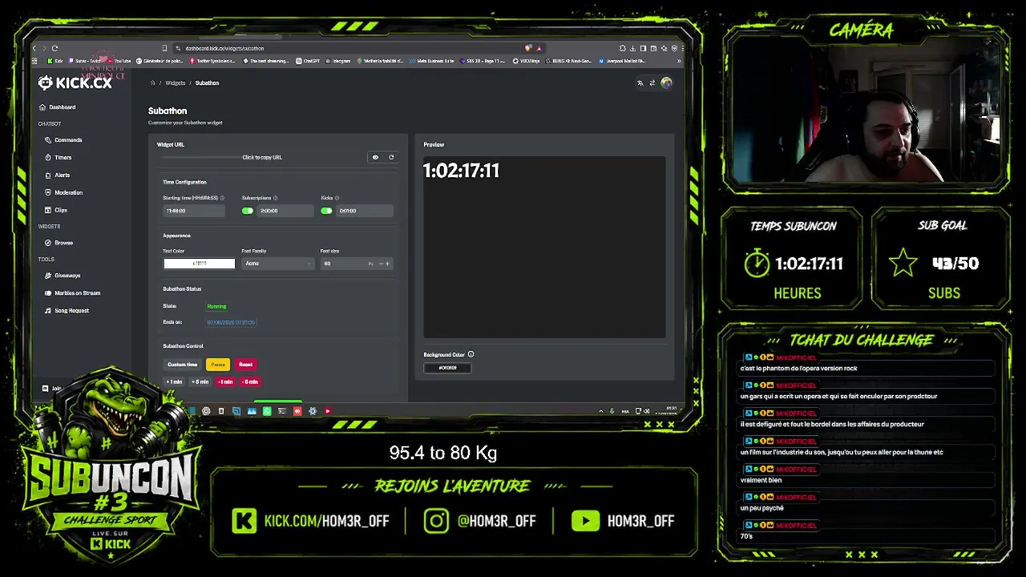The width and height of the screenshot is (1026, 577).
Task: Select Moderation in the sidebar
Action: pyautogui.click(x=64, y=193)
